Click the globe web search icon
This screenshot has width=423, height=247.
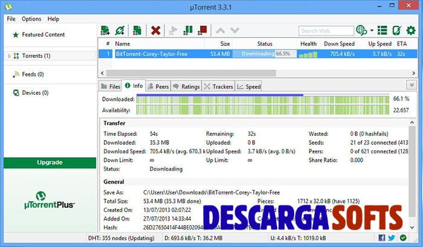tap(361, 30)
